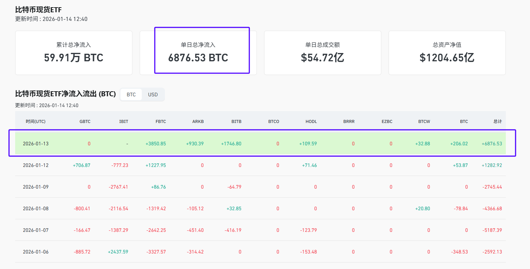Click the -5187.39 total for 2026-01-07
This screenshot has height=269, width=530.
[492, 230]
